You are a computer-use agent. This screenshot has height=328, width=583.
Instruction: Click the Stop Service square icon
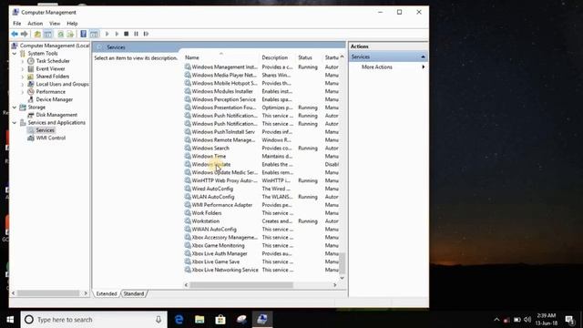pos(127,34)
